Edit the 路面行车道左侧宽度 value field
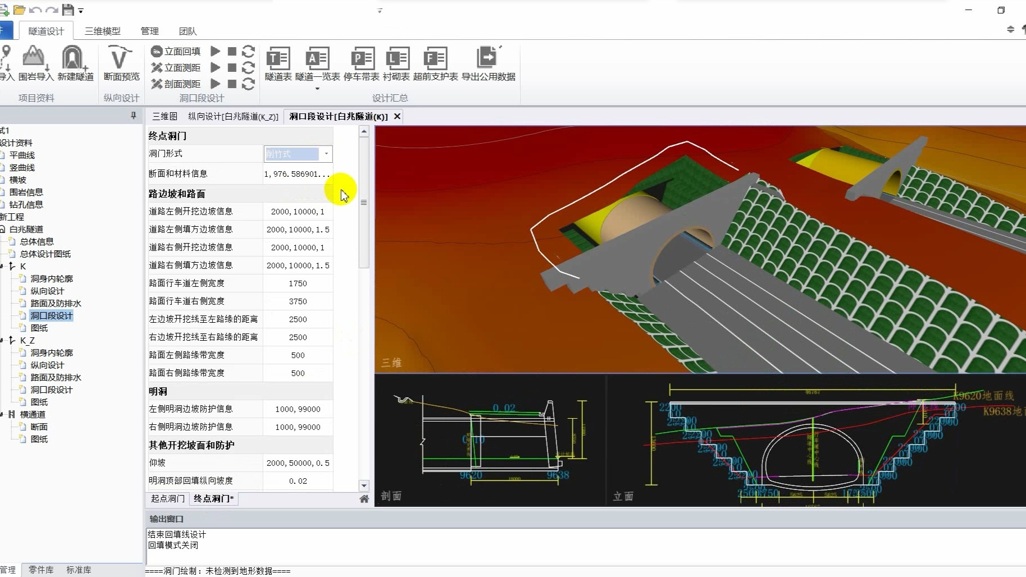The image size is (1026, 577). pos(298,283)
